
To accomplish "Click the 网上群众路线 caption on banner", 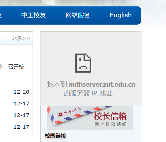I will click(x=110, y=124).
